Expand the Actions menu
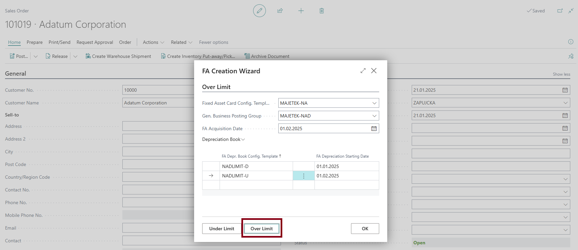 pos(154,42)
